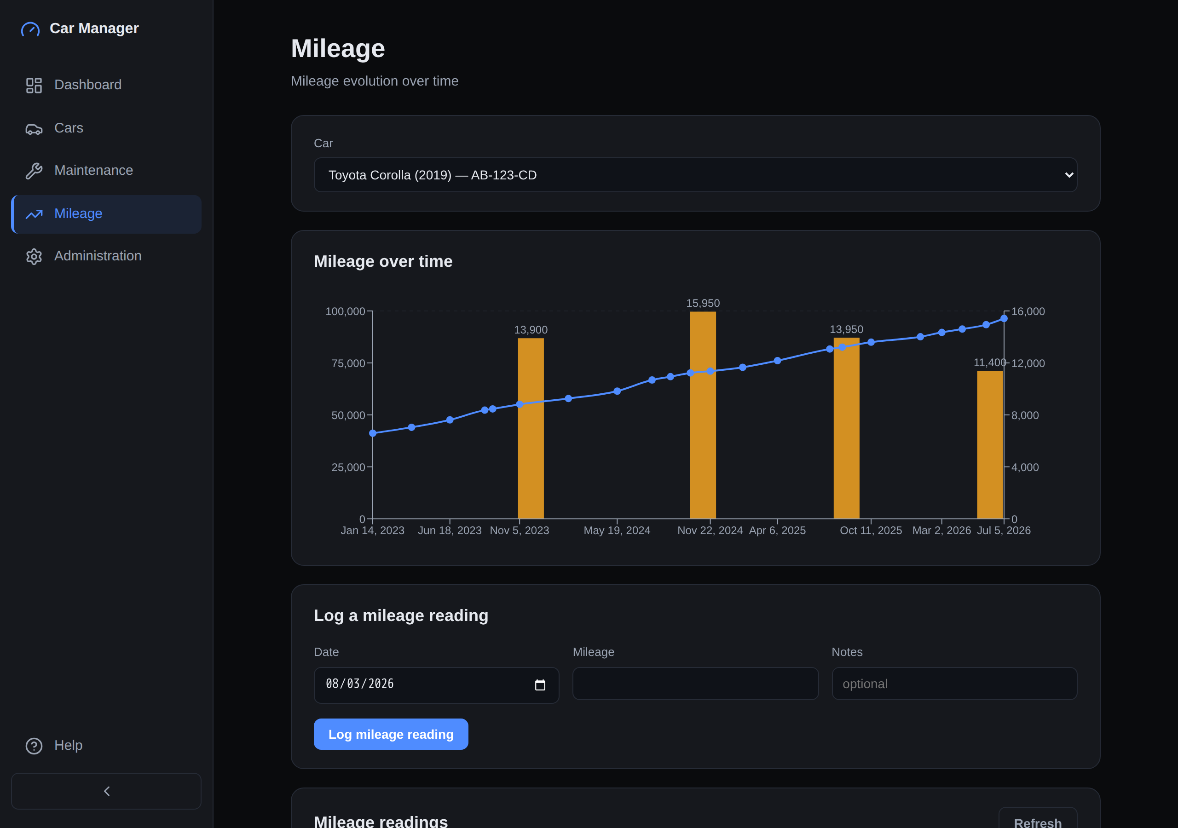1178x828 pixels.
Task: Open the date picker calendar icon
Action: click(540, 685)
